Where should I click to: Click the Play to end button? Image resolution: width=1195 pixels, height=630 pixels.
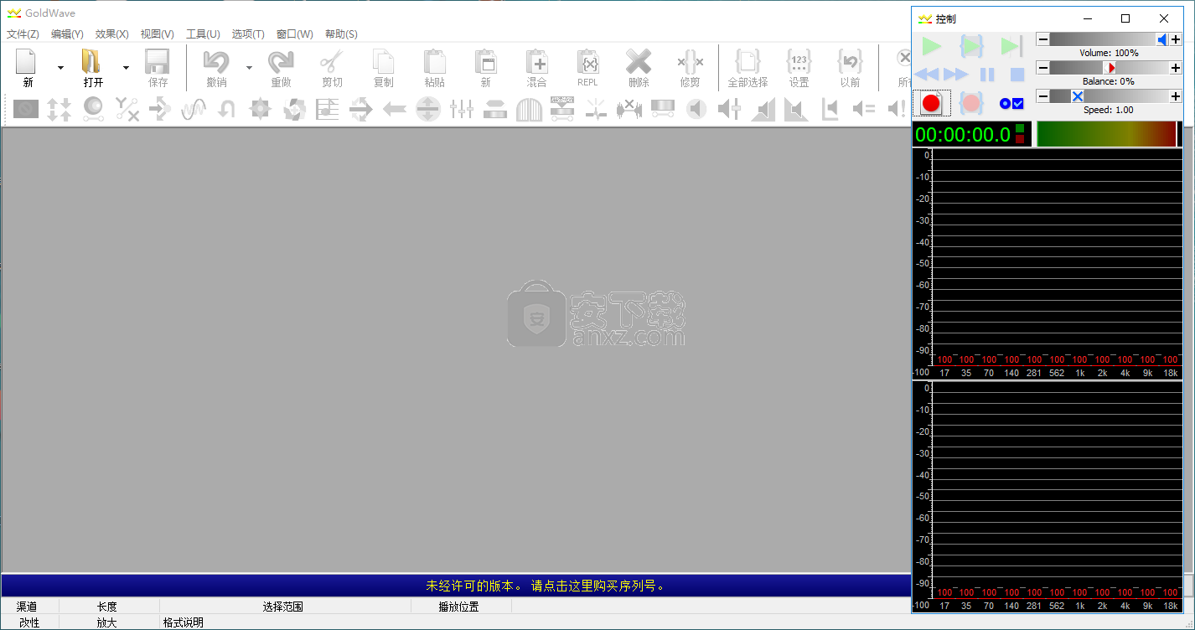[1011, 47]
